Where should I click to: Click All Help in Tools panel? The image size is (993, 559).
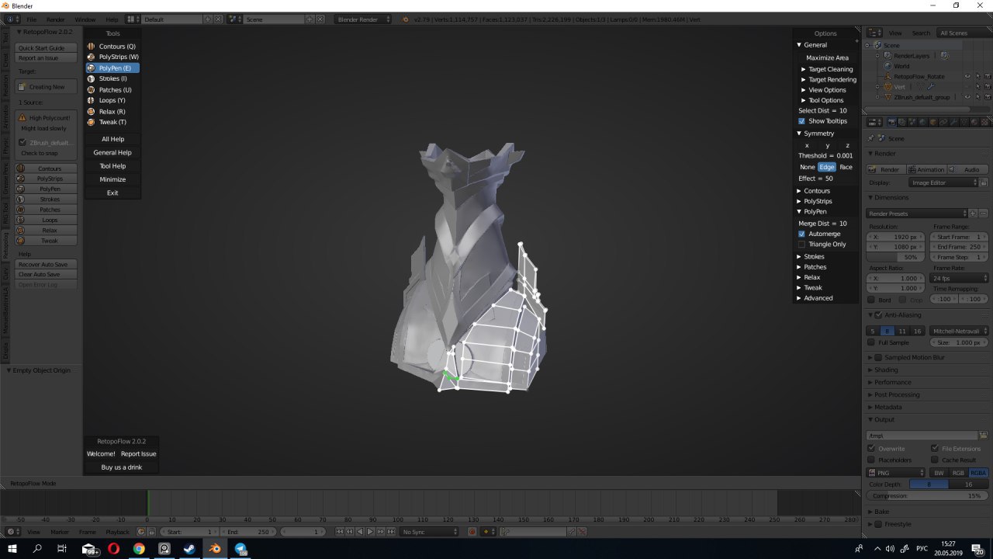pyautogui.click(x=112, y=139)
